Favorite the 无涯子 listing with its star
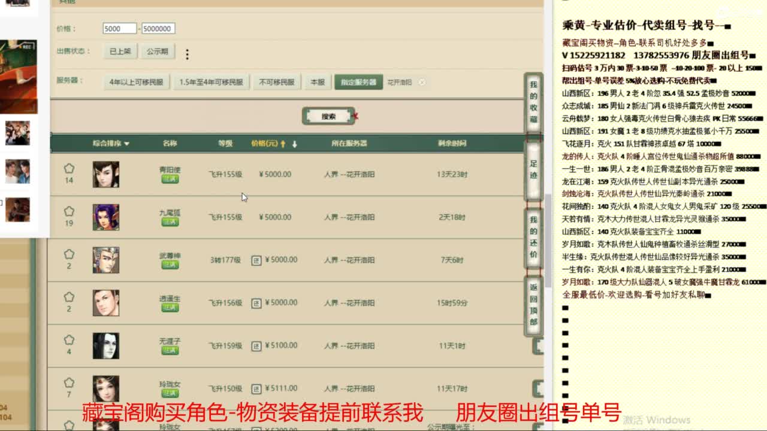 point(69,340)
